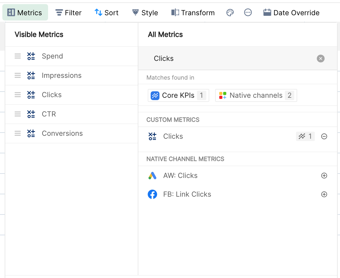Open the Metrics toolbar tab

[25, 13]
